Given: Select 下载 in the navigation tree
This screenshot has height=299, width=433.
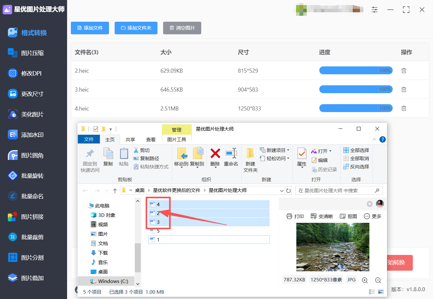Looking at the screenshot, I should 99,253.
